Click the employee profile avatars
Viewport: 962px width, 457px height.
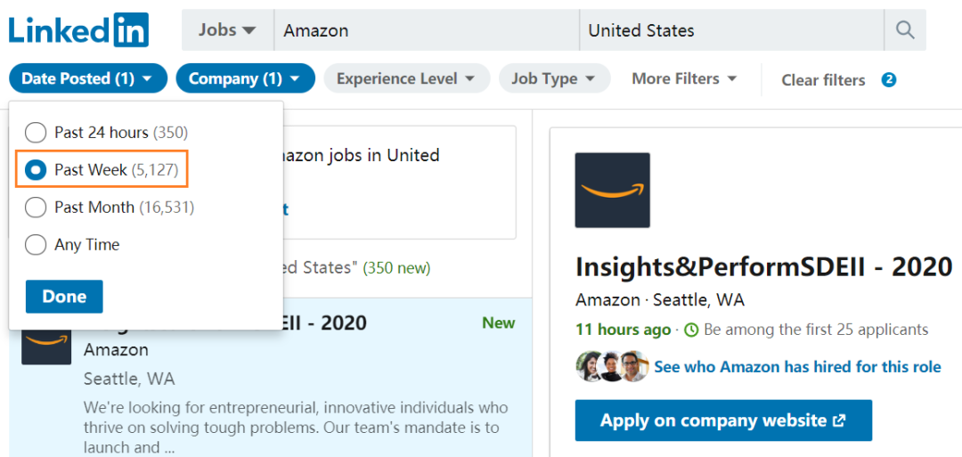612,366
